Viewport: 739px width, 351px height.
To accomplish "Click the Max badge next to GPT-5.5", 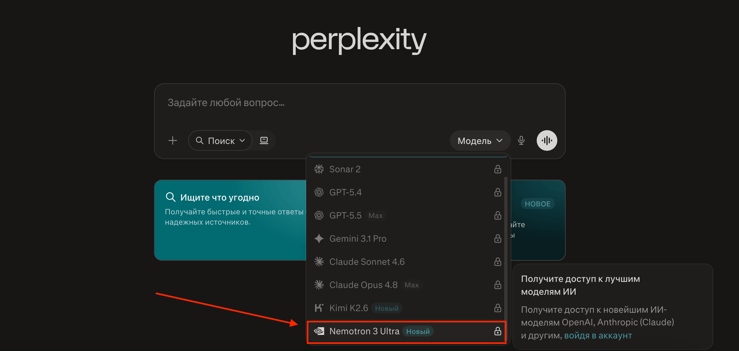I will click(376, 216).
